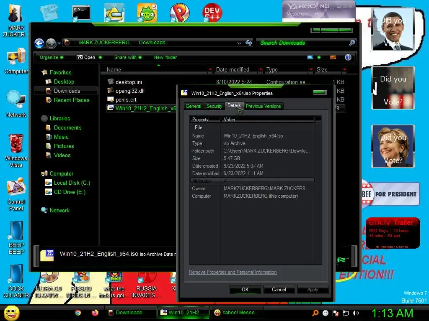Viewport: 429px width, 321px height.
Task: Click the Property column header
Action: point(205,120)
